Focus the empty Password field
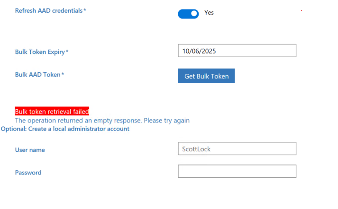Viewport: 338px width, 209px height. coord(237,171)
